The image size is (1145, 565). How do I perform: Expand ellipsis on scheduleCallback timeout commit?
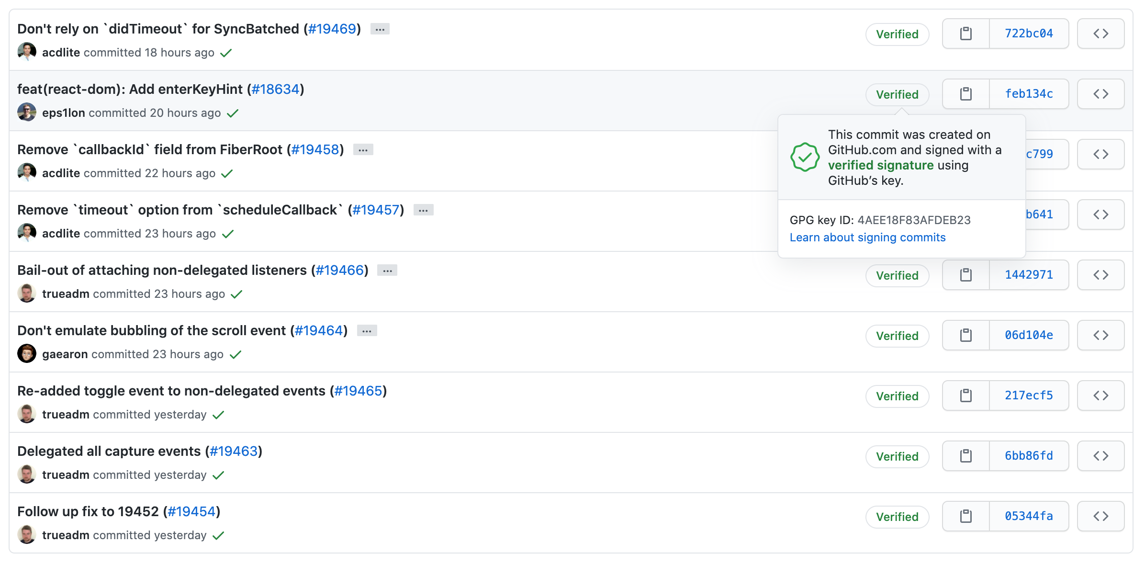pos(424,211)
